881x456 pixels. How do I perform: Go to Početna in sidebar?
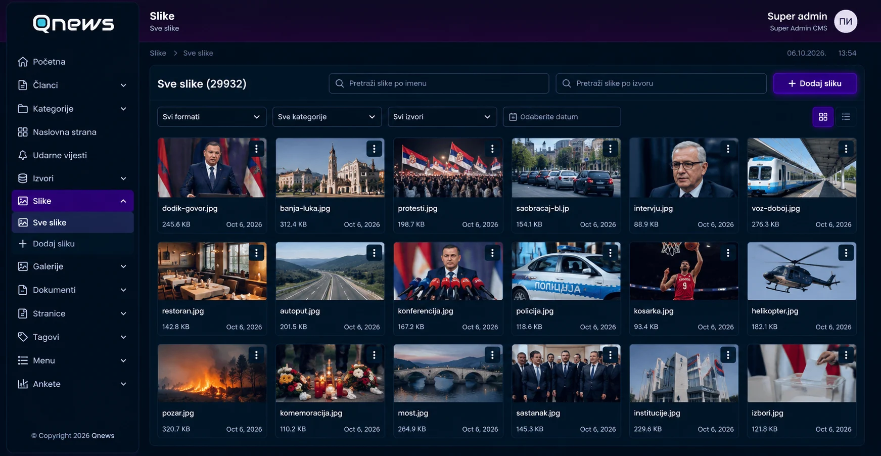73,62
